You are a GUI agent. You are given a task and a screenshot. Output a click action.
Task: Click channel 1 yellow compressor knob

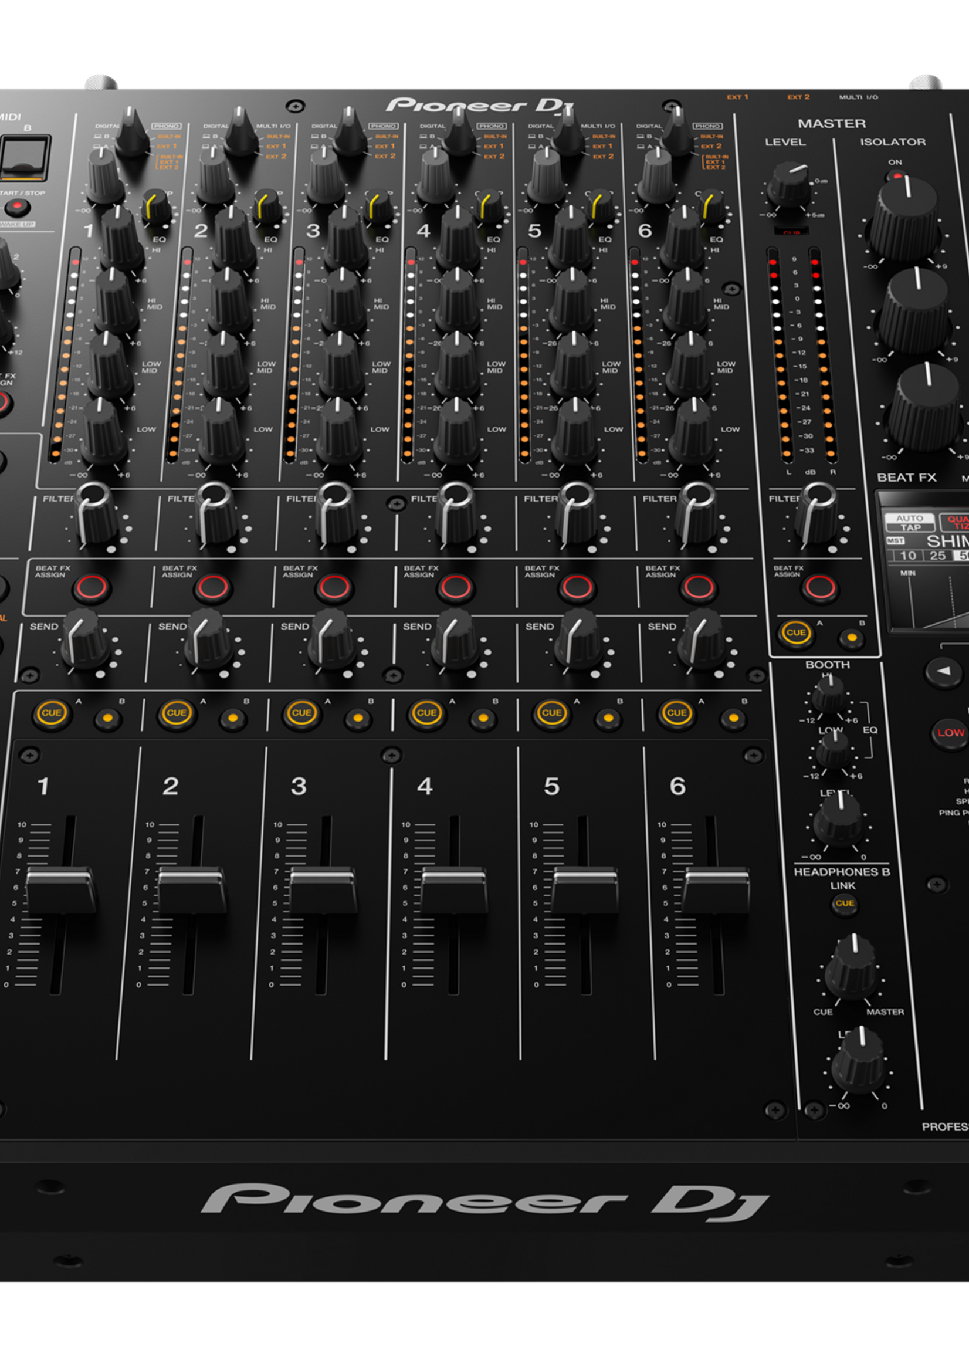point(157,207)
